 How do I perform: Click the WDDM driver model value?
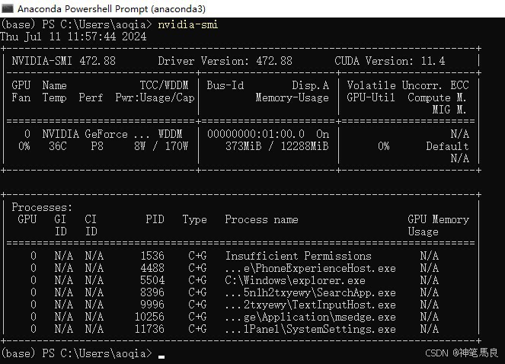(170, 134)
